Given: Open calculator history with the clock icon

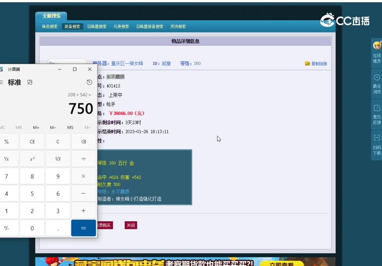Looking at the screenshot, I should coord(89,83).
